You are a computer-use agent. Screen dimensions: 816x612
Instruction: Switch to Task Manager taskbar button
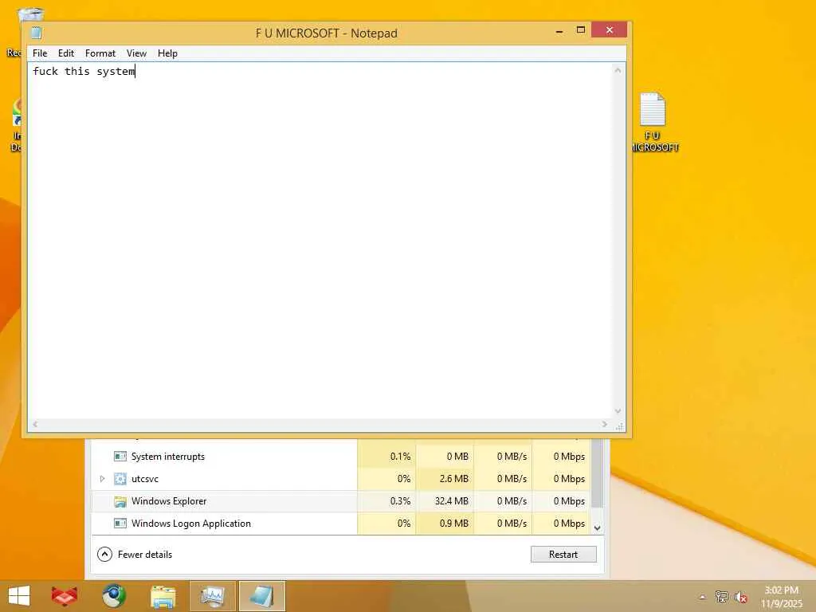coord(212,596)
